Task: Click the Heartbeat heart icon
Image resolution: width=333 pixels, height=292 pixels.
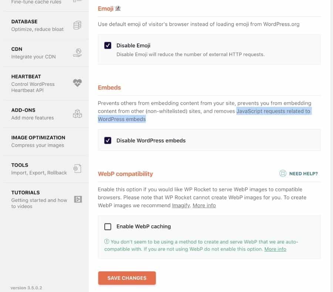Action: pyautogui.click(x=77, y=83)
